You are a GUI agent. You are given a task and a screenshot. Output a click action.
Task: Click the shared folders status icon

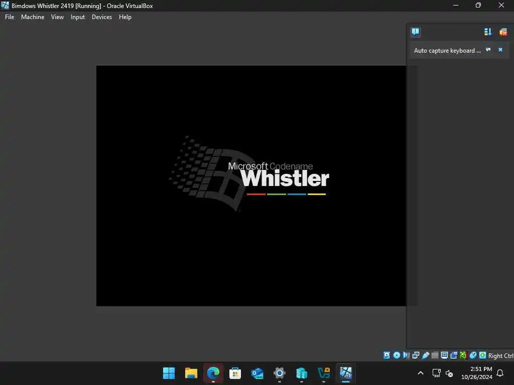coord(435,355)
